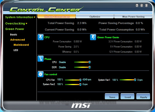Click CPU phase Disable status text

[62, 62]
